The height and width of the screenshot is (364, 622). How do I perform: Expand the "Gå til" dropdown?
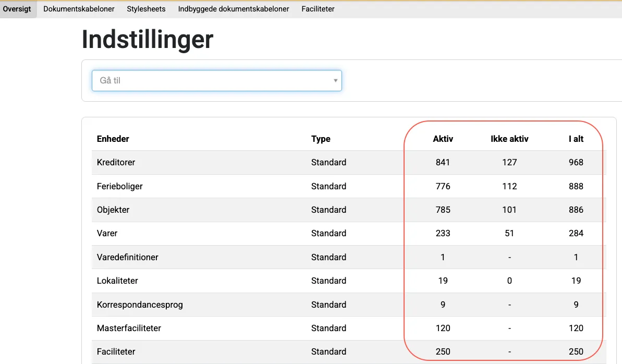[216, 81]
